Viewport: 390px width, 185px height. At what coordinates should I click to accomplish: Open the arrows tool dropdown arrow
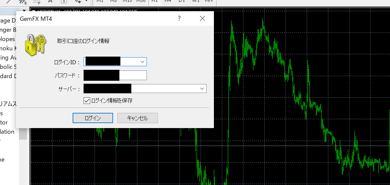[x=86, y=1]
